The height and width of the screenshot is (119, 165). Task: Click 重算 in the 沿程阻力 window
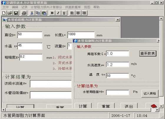59,106
